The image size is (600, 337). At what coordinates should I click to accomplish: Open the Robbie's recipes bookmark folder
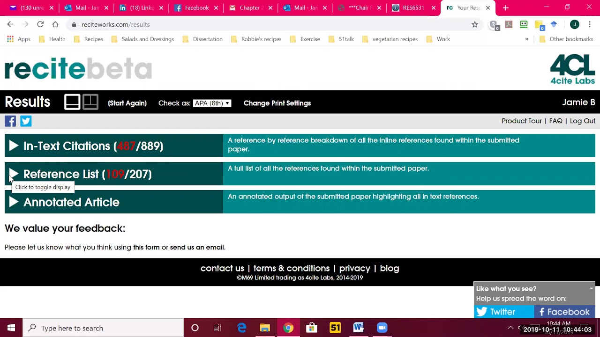tap(256, 39)
